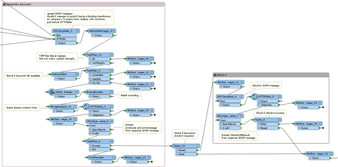Click gear icon on Attribut...nager_22
Viewport: 338px width, 167px height.
(x=152, y=84)
